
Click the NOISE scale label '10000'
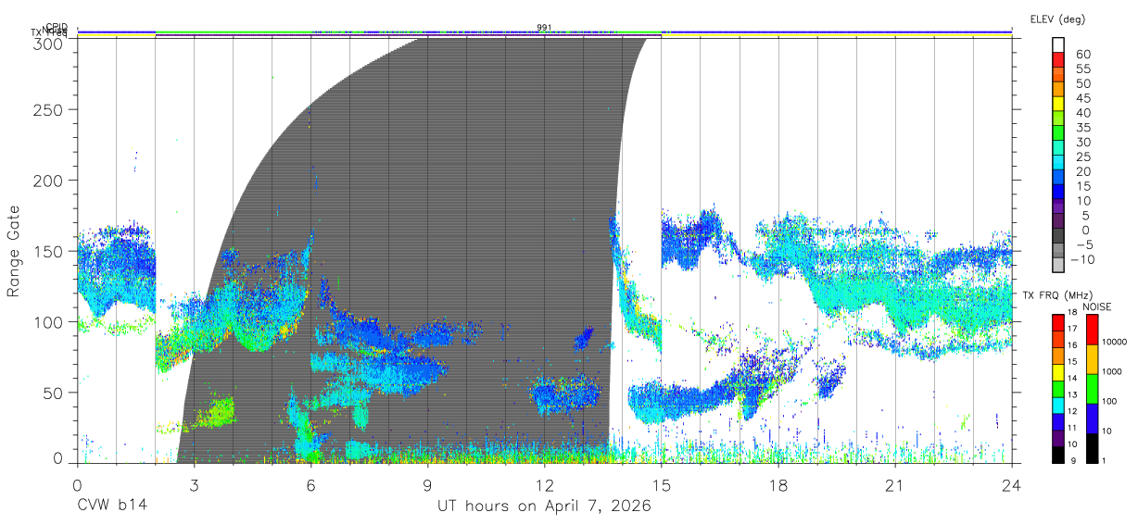tap(1115, 342)
